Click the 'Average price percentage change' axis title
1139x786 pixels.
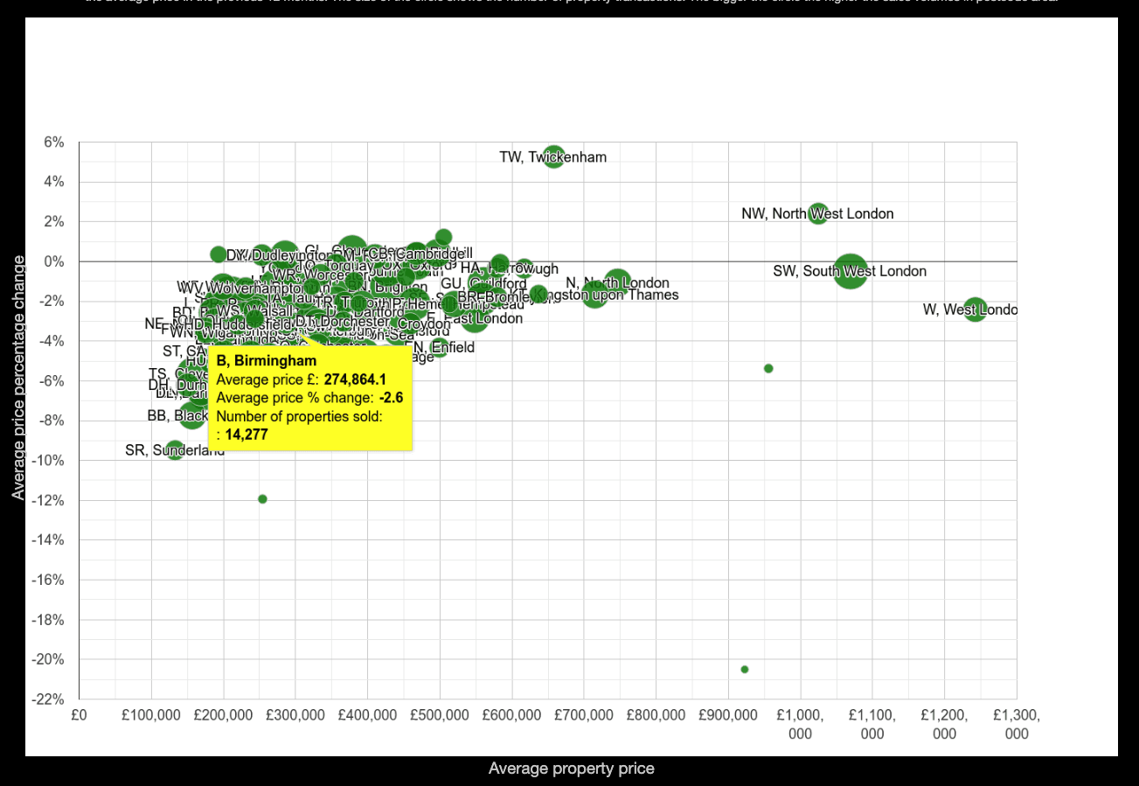(17, 377)
